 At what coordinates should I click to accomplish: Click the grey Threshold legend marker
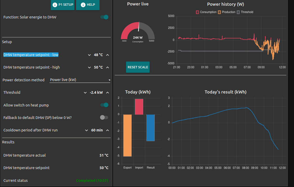pos(239,12)
